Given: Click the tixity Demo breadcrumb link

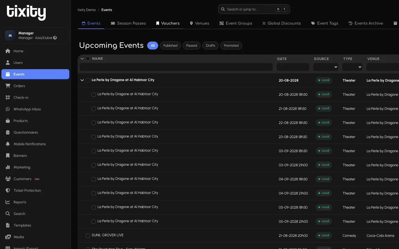Looking at the screenshot, I should point(87,10).
